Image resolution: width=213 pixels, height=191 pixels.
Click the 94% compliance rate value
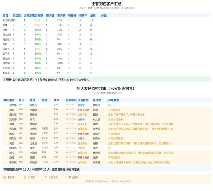[37, 20]
